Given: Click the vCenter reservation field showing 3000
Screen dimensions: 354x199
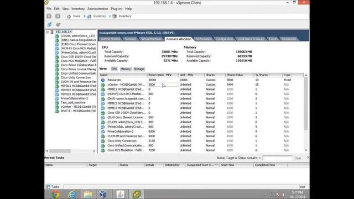Looking at the screenshot, I should (163, 85).
